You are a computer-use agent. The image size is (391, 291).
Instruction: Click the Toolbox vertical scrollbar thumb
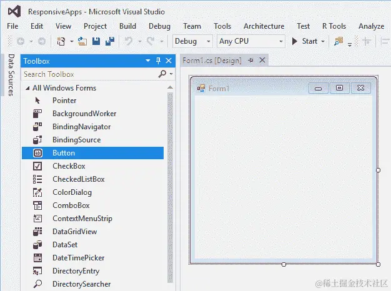(x=170, y=187)
